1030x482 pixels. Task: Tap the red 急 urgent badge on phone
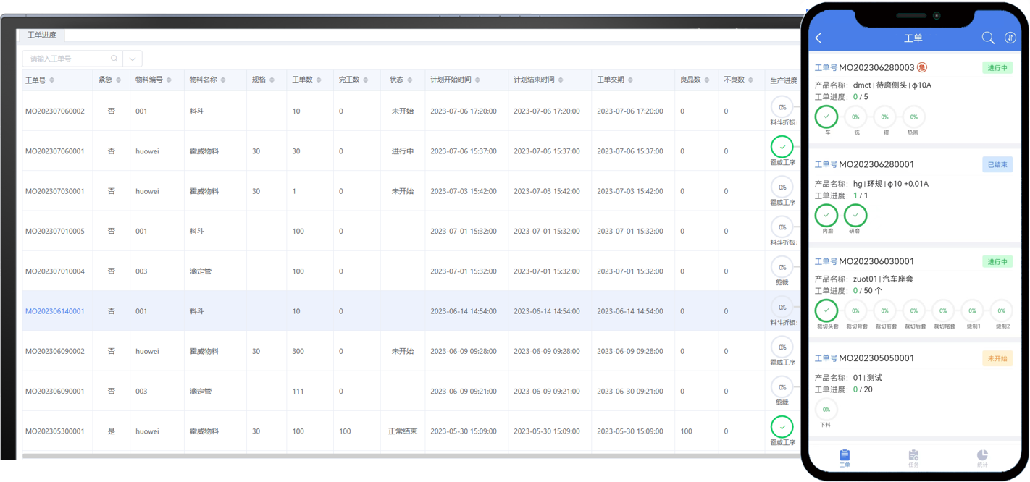[x=922, y=67]
